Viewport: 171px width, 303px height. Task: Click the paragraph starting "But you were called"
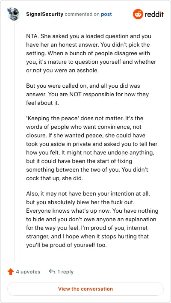point(88,94)
